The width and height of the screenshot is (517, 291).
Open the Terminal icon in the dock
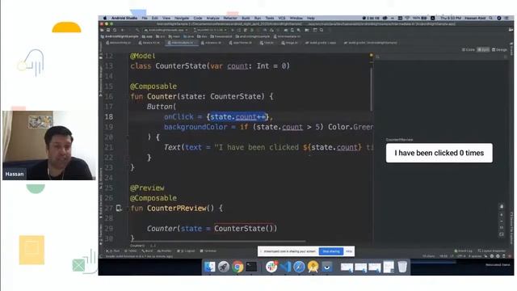click(x=251, y=267)
